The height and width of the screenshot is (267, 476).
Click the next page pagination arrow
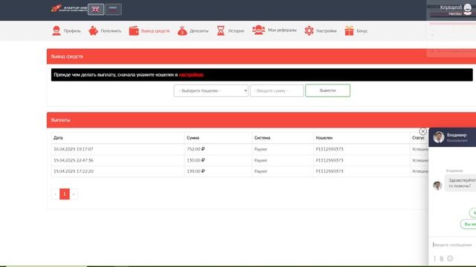[x=74, y=194]
